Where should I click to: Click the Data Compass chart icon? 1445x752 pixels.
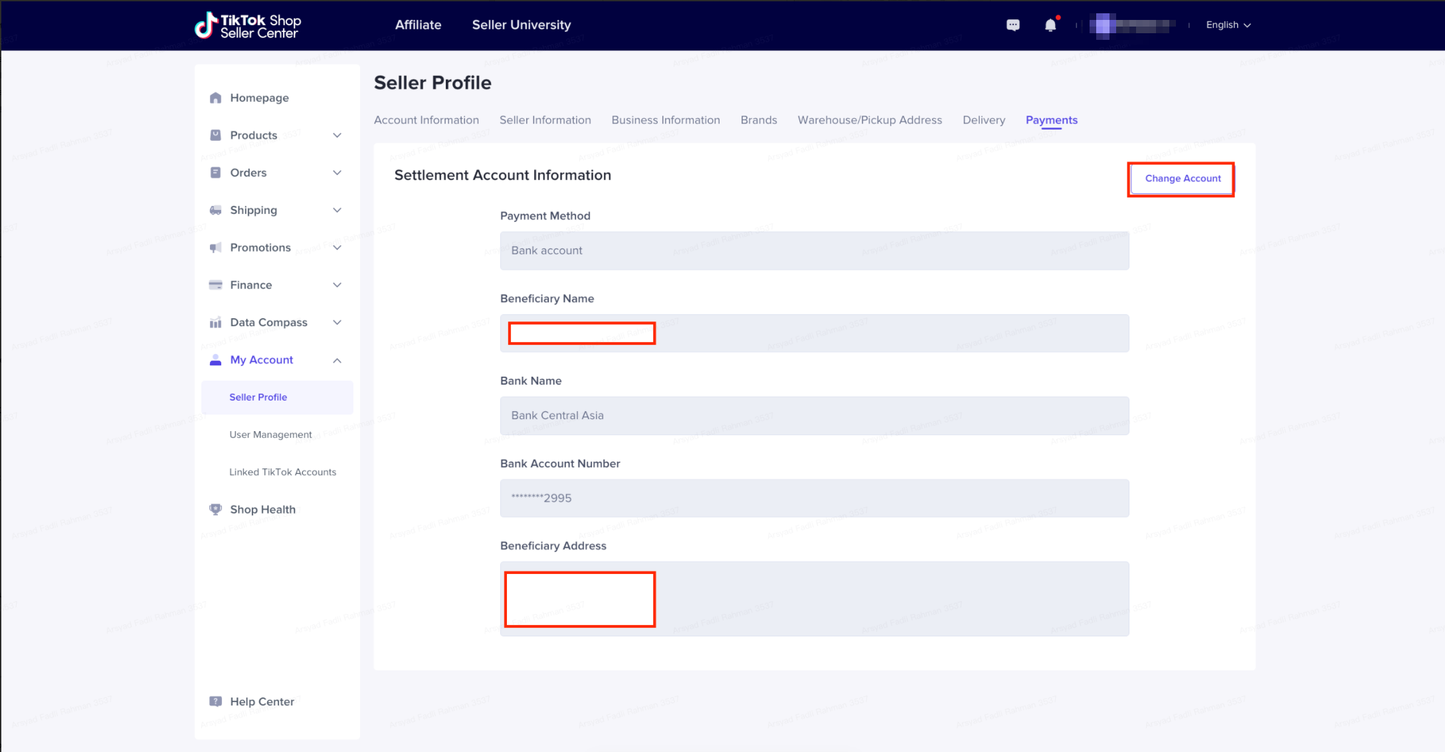tap(215, 323)
